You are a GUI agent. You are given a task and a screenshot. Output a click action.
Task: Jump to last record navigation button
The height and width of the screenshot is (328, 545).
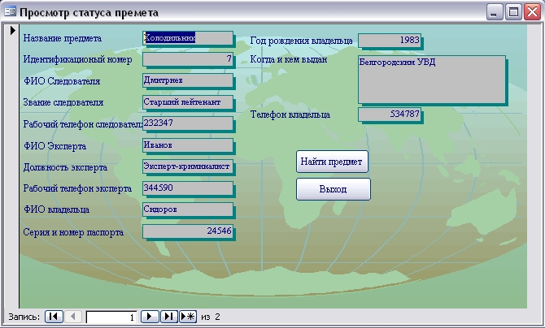(x=168, y=317)
